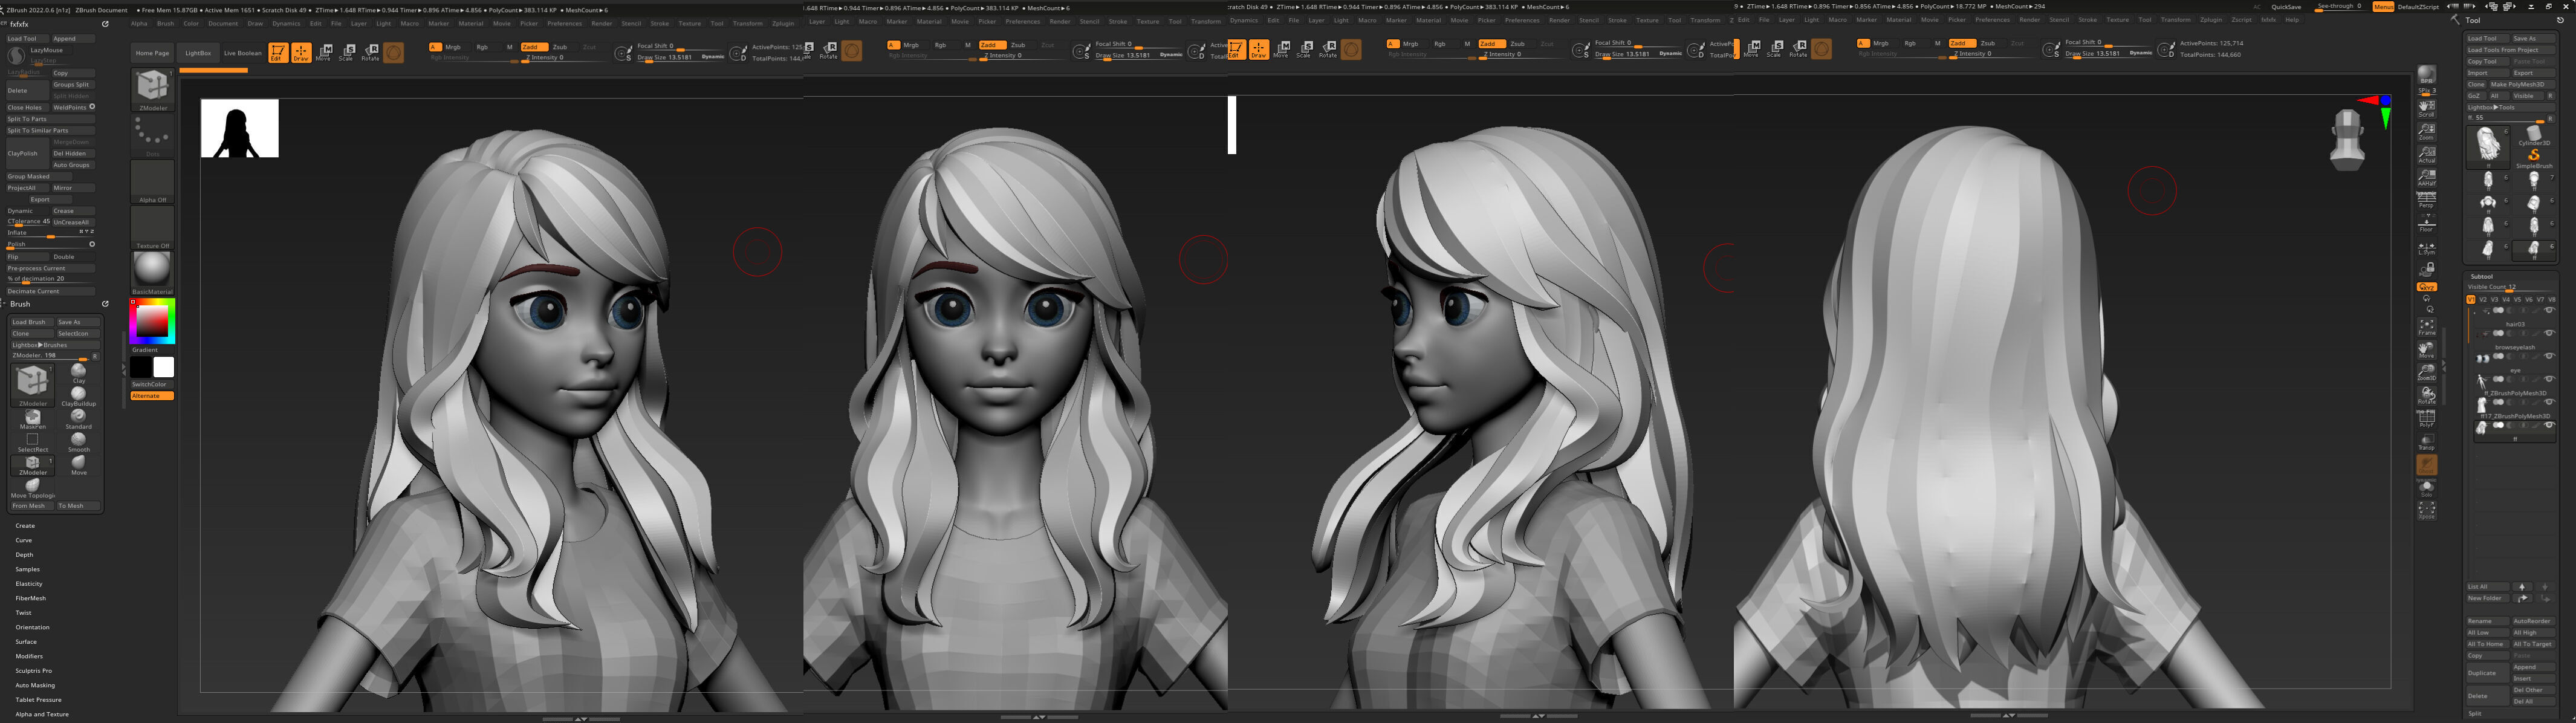Expand the Orientation brush section
The height and width of the screenshot is (723, 2576).
[32, 627]
